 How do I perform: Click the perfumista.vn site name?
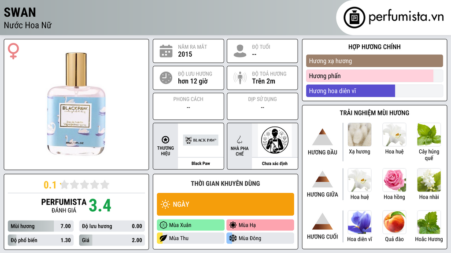(x=406, y=17)
